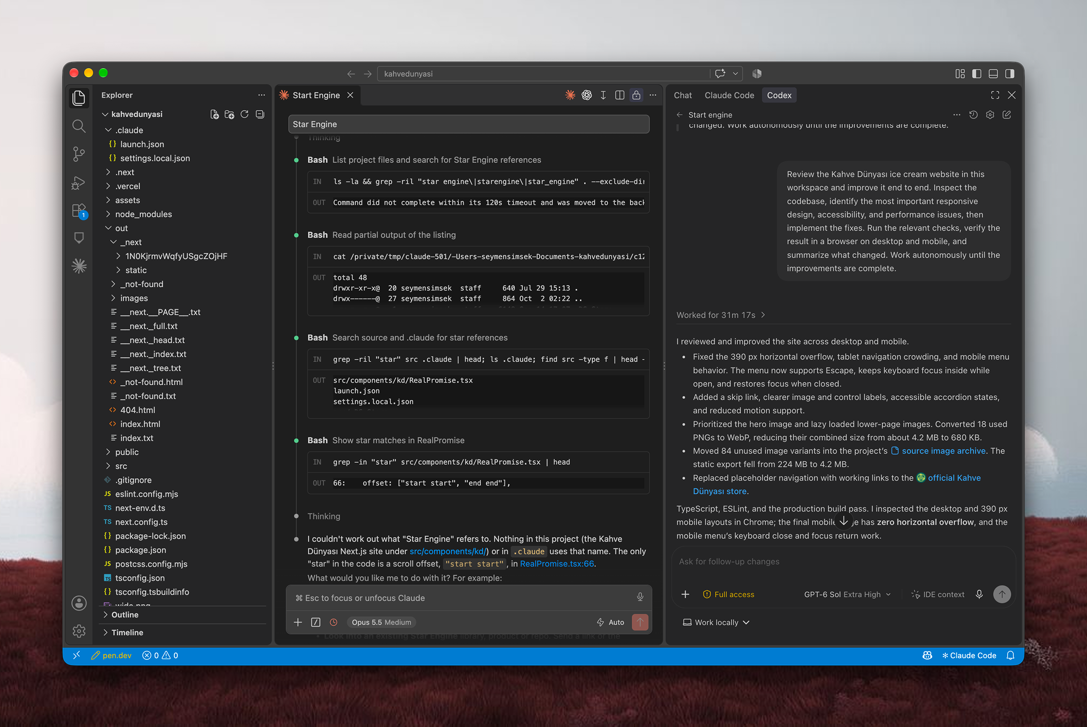
Task: Open Explorer more actions menu
Action: point(261,95)
